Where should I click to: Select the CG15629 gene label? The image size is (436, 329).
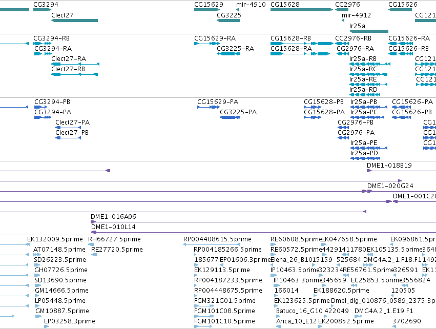point(209,5)
